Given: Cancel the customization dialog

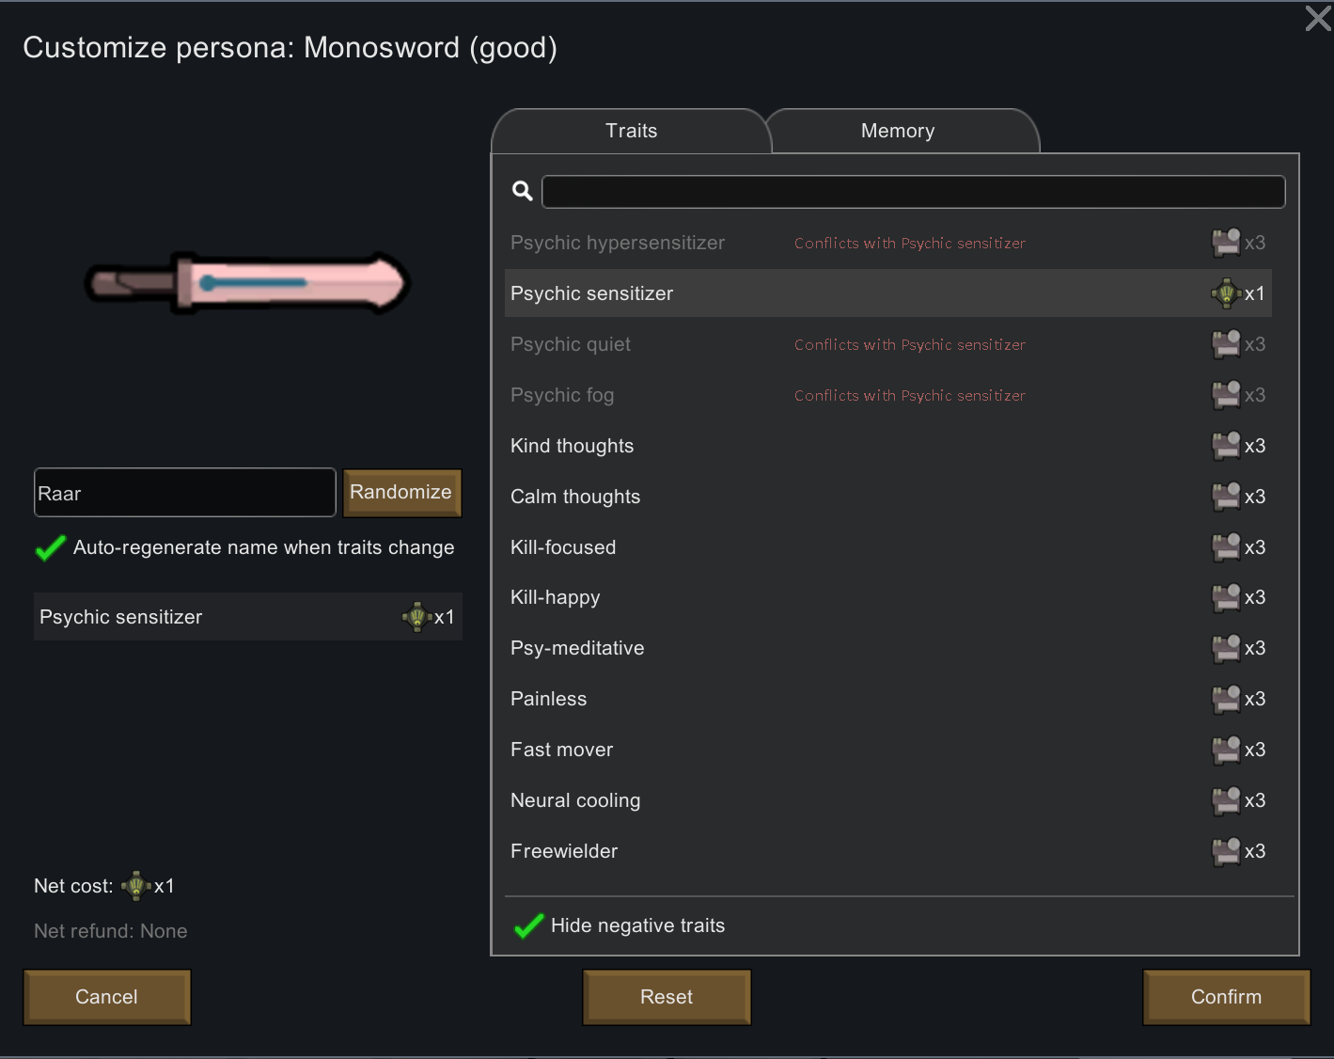Looking at the screenshot, I should click(x=106, y=997).
